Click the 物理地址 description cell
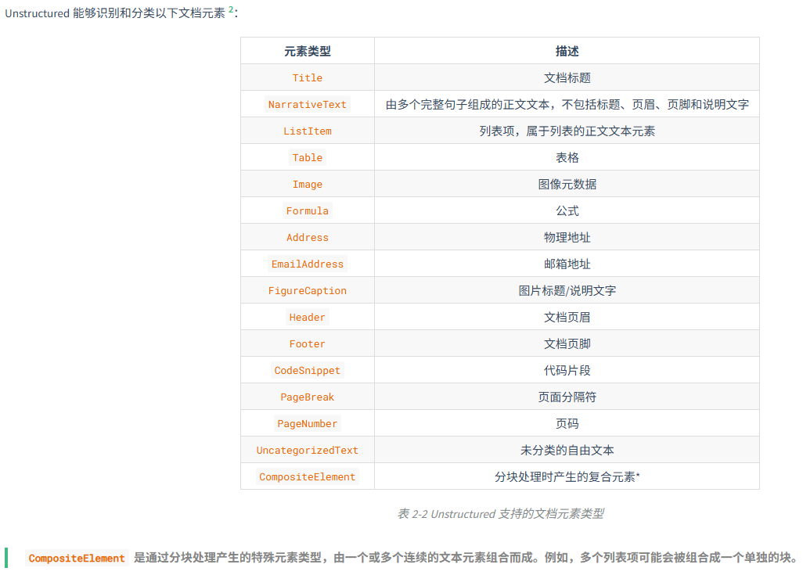This screenshot has width=803, height=575. tap(567, 238)
